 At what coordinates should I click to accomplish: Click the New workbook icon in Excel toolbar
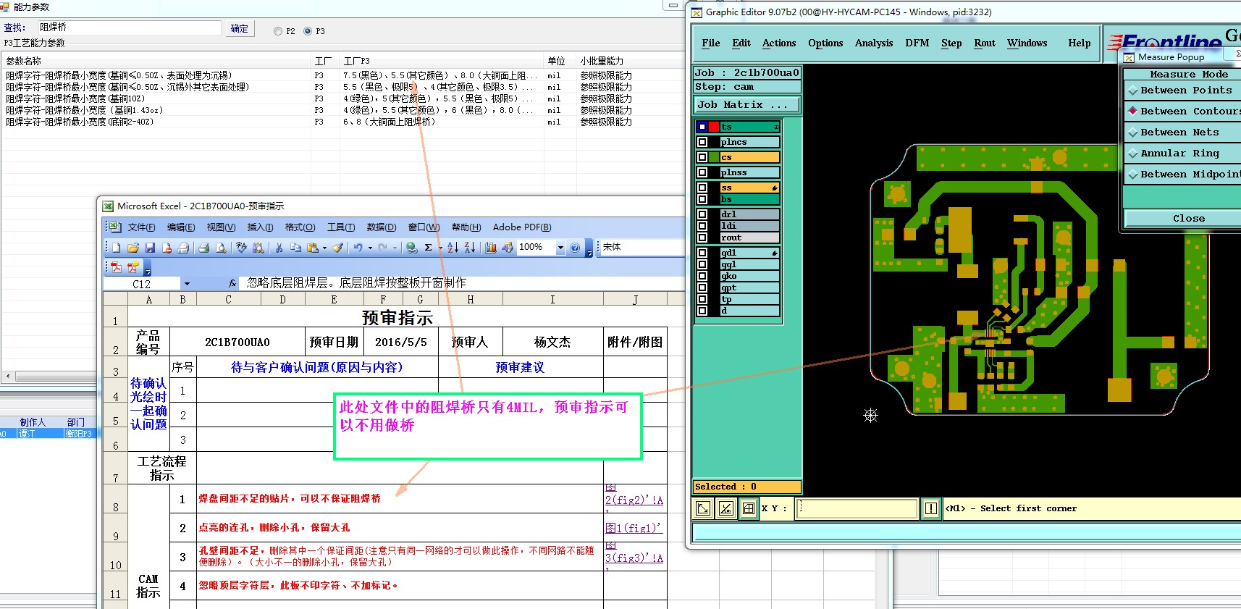click(116, 248)
